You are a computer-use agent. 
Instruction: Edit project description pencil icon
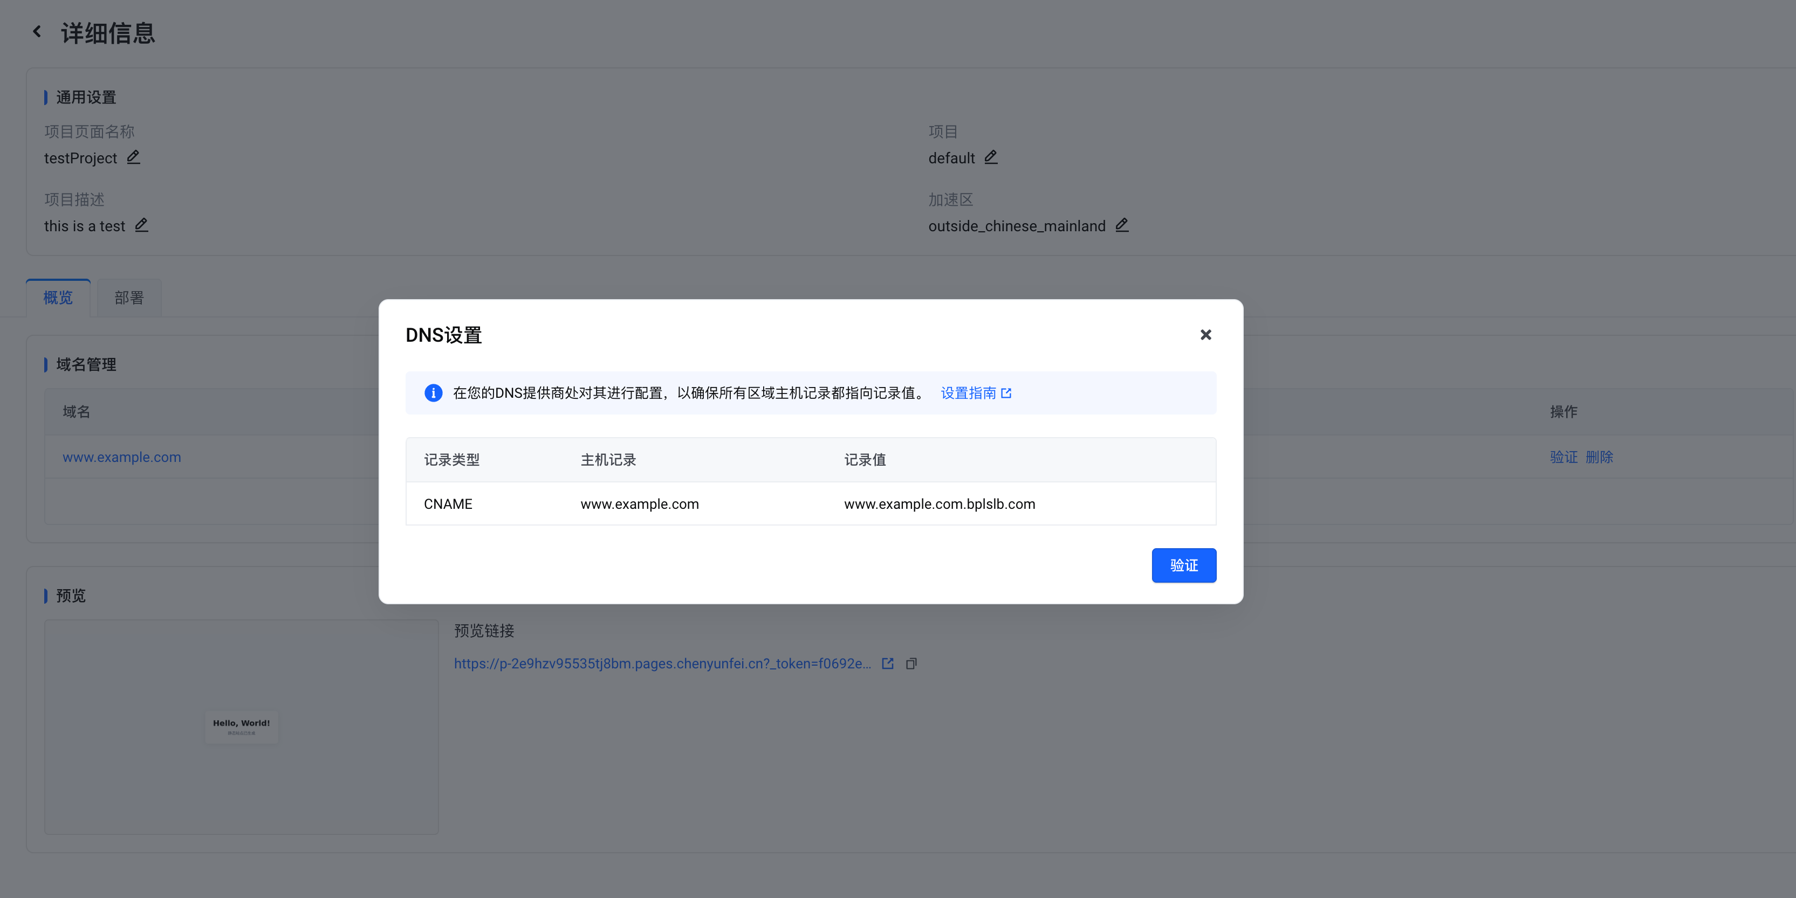coord(141,225)
